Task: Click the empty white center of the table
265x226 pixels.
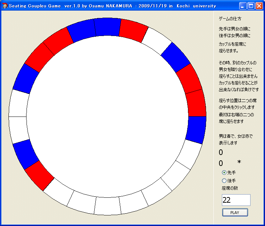Action: (x=107, y=116)
